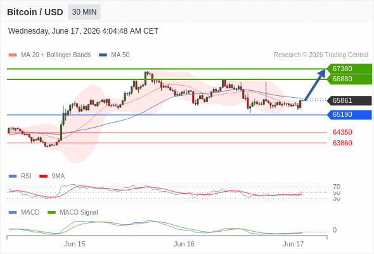The height and width of the screenshot is (254, 374).
Task: Click the MA 50 blue legend swatch
Action: tap(103, 55)
